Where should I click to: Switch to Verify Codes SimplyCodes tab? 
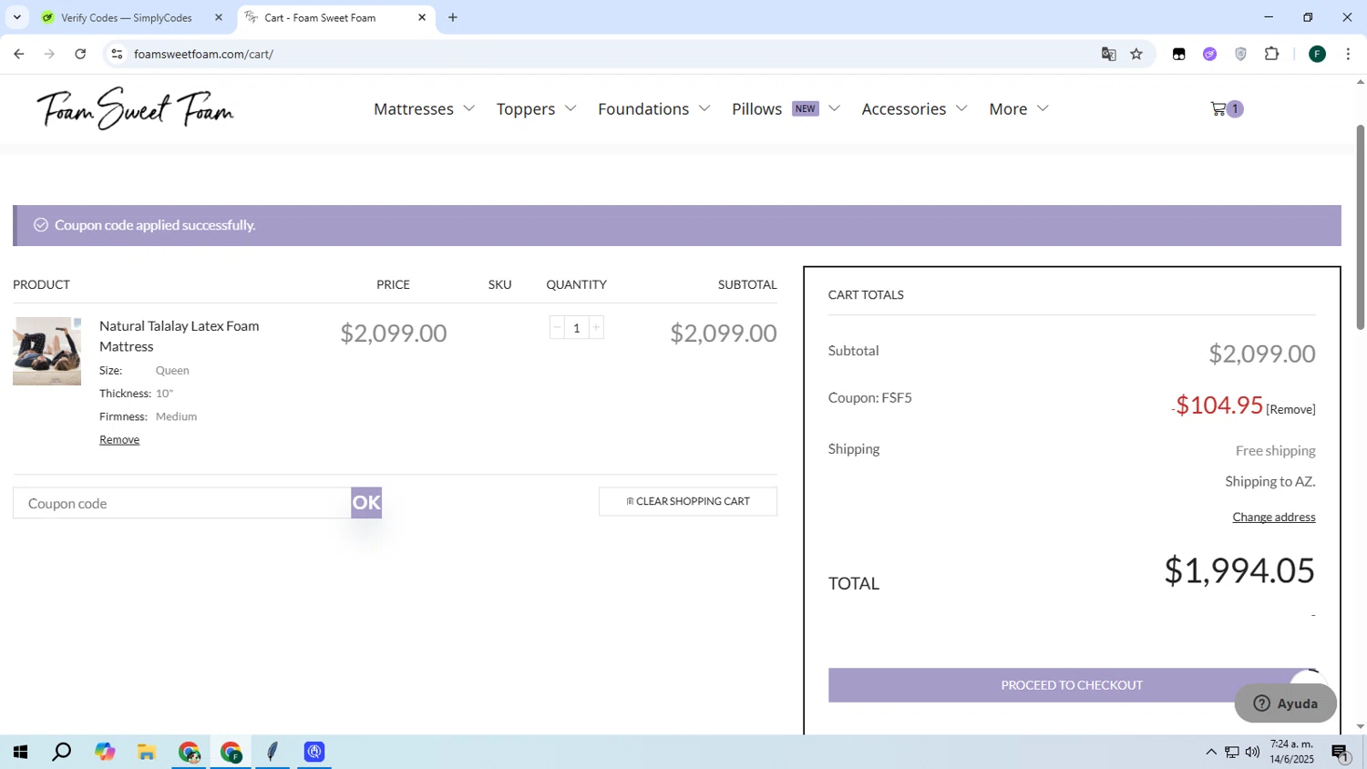126,17
